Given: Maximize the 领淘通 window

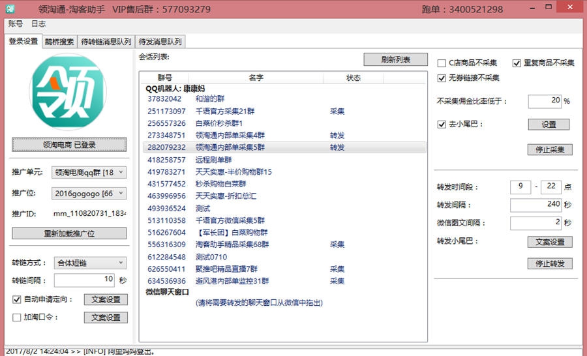Looking at the screenshot, I should point(549,7).
